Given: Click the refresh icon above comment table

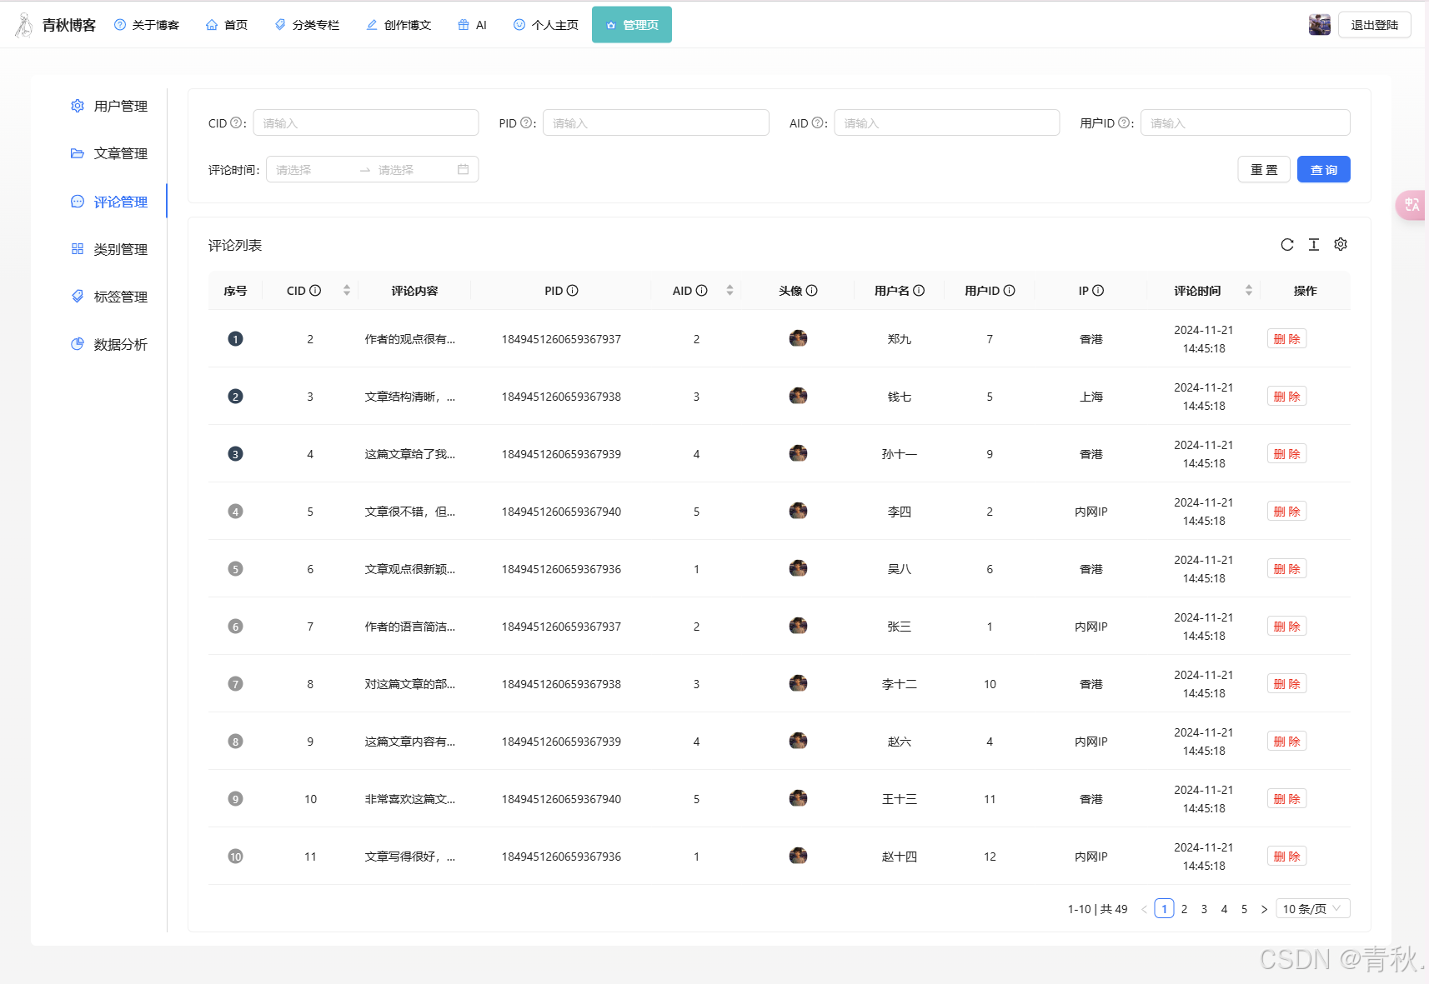Looking at the screenshot, I should click(1286, 245).
